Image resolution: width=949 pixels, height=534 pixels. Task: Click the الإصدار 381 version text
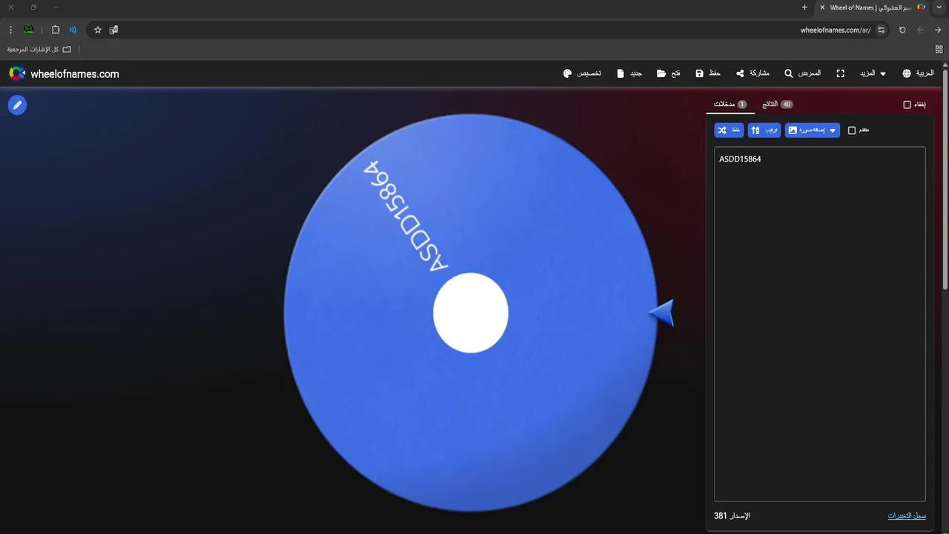click(x=732, y=515)
